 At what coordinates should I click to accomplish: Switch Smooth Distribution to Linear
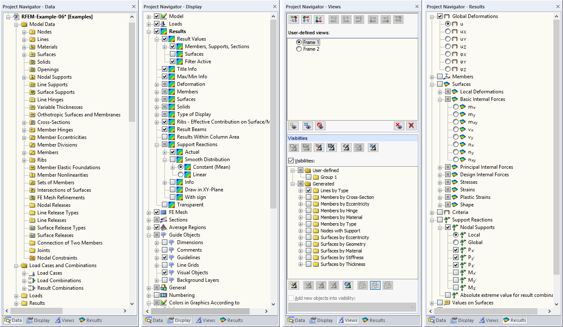(181, 175)
